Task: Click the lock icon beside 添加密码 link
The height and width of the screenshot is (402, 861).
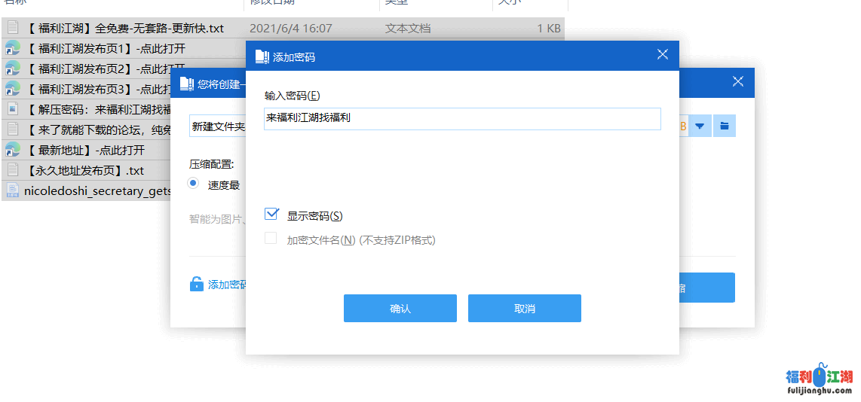Action: (x=196, y=285)
